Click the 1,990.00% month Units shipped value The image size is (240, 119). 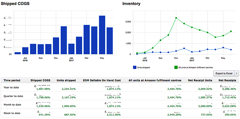click(x=69, y=106)
